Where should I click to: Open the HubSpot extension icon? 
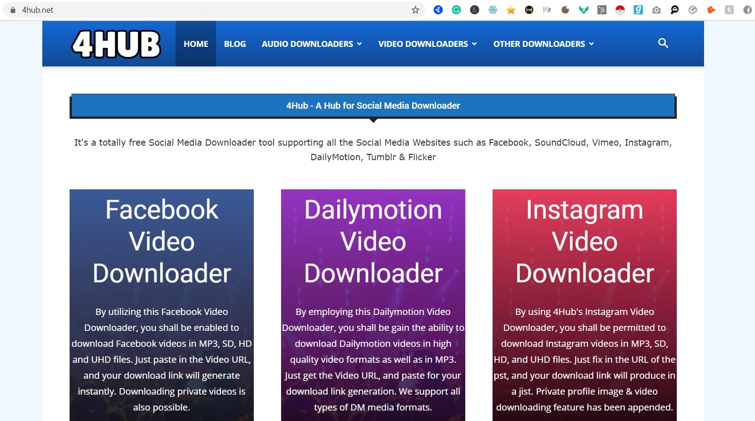tap(602, 10)
